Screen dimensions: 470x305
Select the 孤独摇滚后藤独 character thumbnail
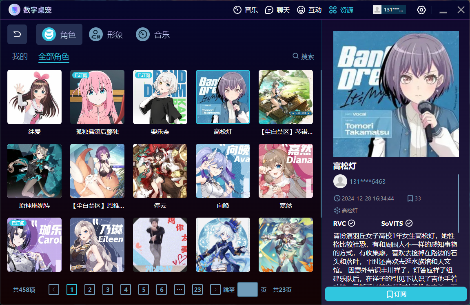(97, 97)
